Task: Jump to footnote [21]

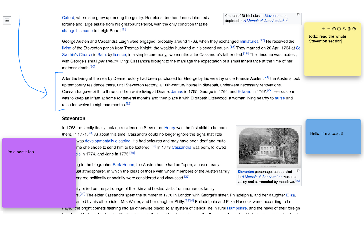Action: click(266, 77)
